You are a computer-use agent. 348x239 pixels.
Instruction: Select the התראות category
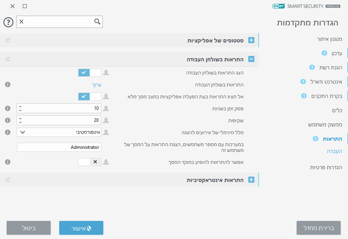(x=332, y=139)
